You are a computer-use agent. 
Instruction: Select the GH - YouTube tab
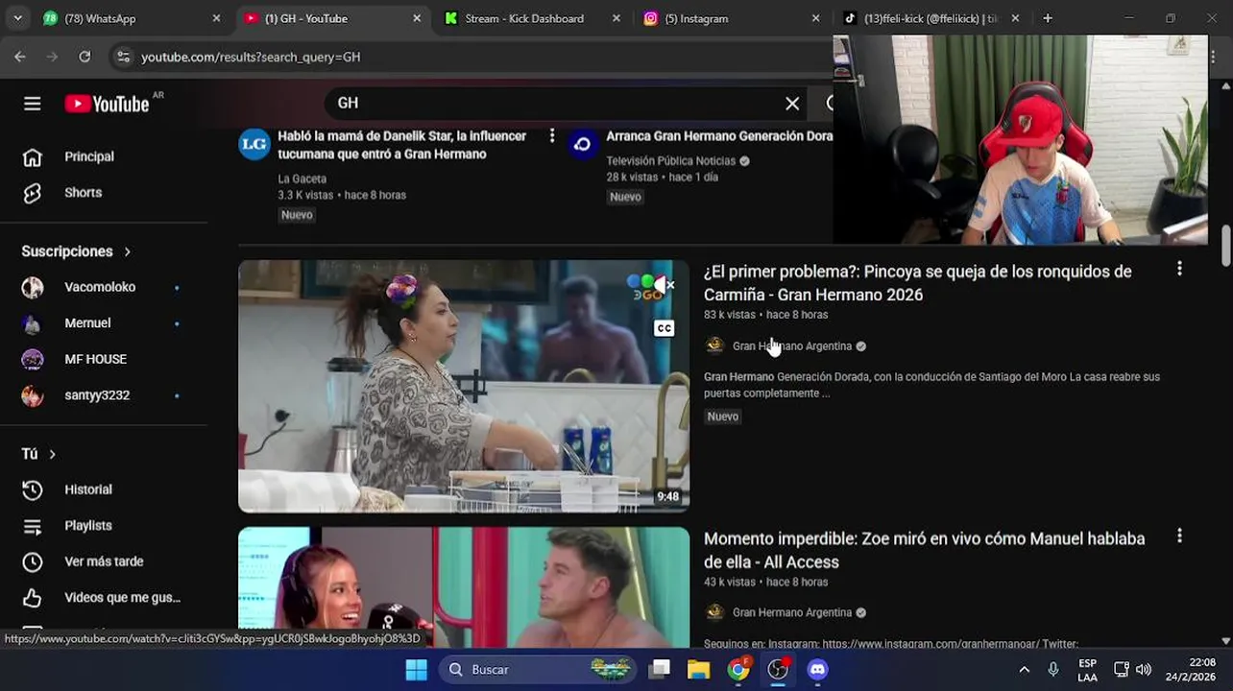point(332,18)
